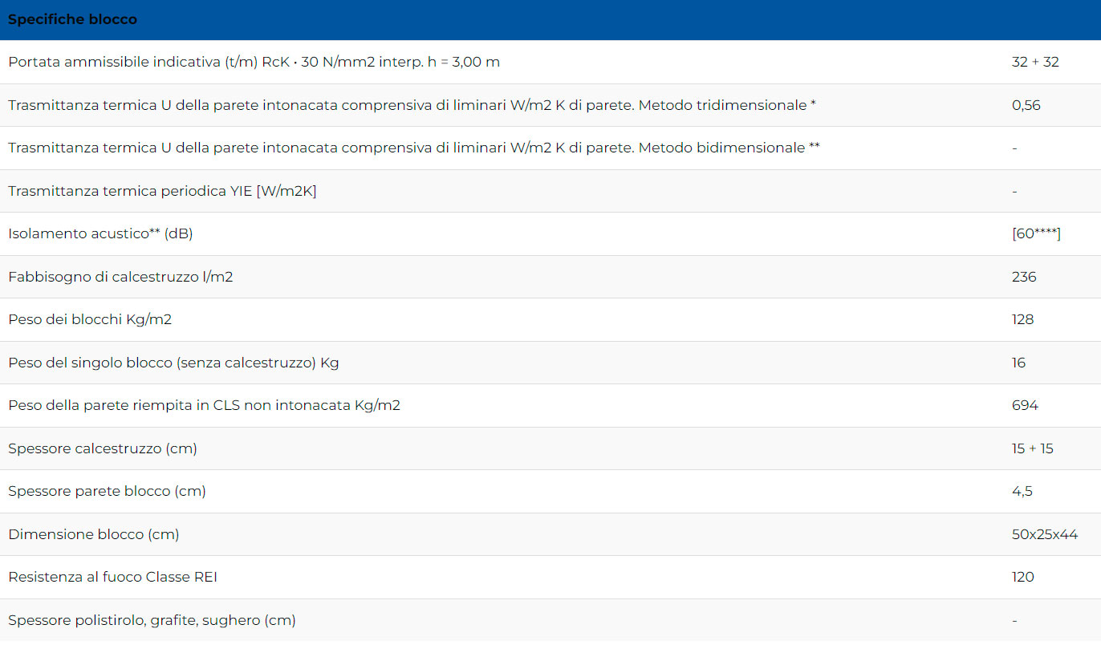Select 'Trasmittanza termica periodica YIE' label
1101x645 pixels.
(162, 191)
